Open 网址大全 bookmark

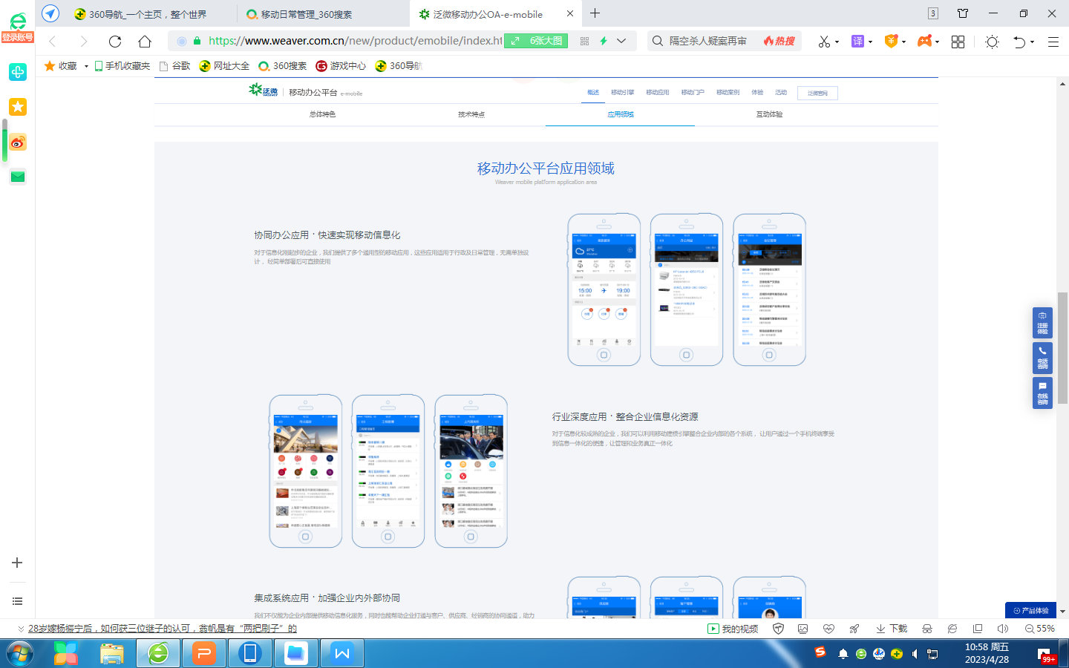coord(224,66)
